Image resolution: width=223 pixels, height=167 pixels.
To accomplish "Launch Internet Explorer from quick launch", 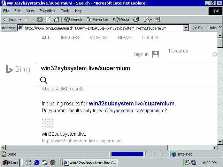I will pos(37,162).
